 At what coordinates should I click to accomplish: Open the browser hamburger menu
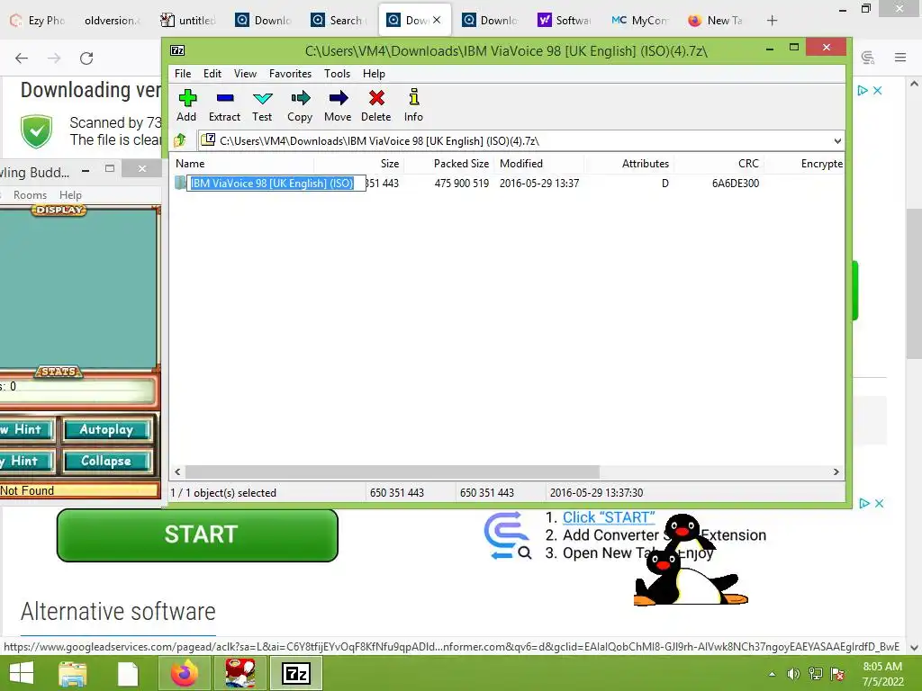pyautogui.click(x=900, y=58)
